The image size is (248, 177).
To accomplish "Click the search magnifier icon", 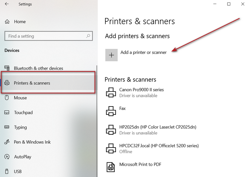I will pos(88,36).
